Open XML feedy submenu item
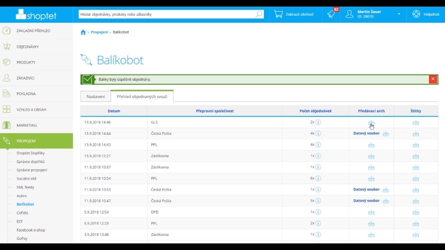This screenshot has width=445, height=250. pyautogui.click(x=25, y=187)
